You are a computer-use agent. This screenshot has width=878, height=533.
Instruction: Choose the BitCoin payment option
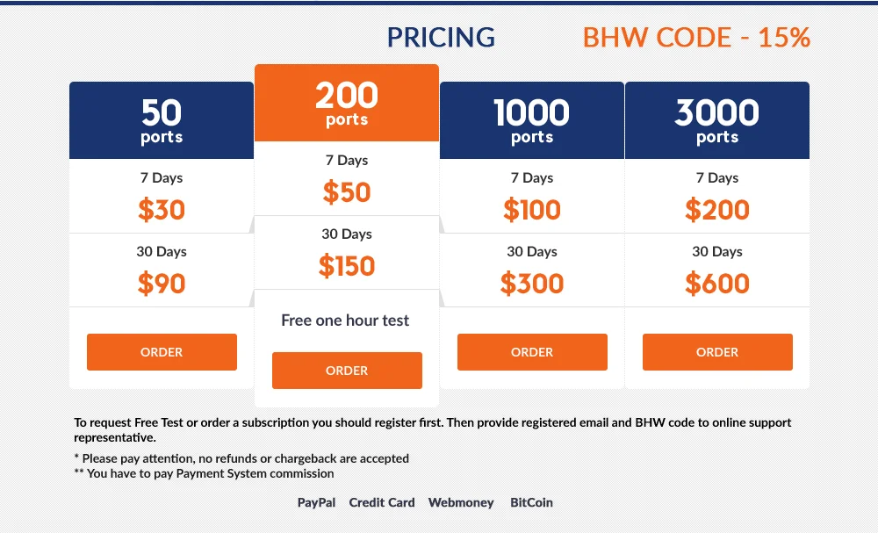(x=531, y=503)
